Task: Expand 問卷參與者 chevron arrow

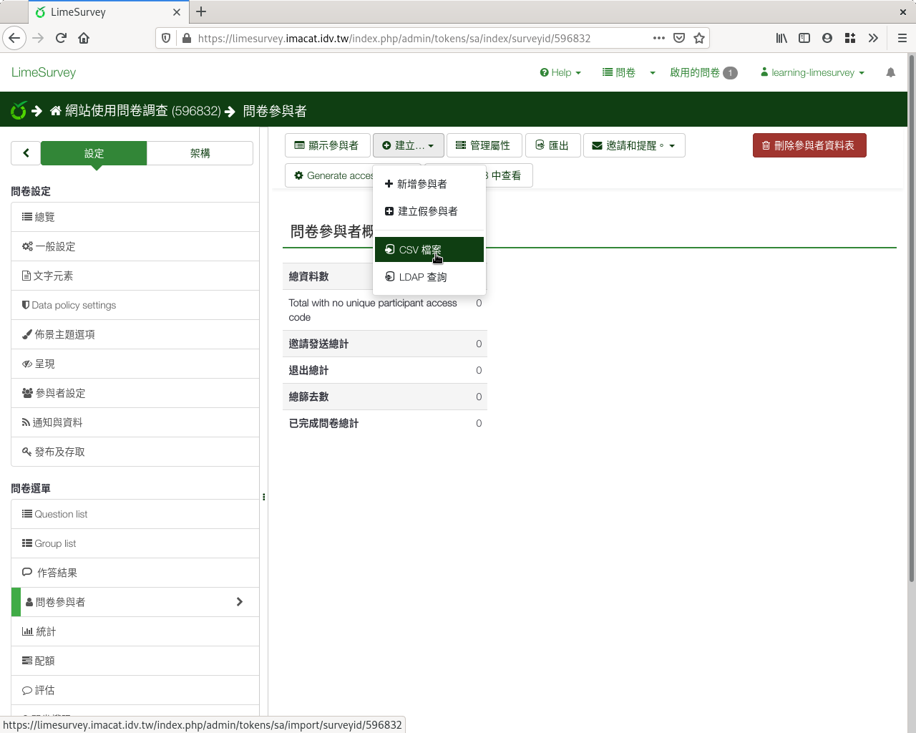Action: 240,602
